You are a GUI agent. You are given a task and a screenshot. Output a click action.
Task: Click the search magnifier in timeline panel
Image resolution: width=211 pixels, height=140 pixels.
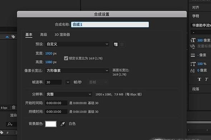point(10,124)
